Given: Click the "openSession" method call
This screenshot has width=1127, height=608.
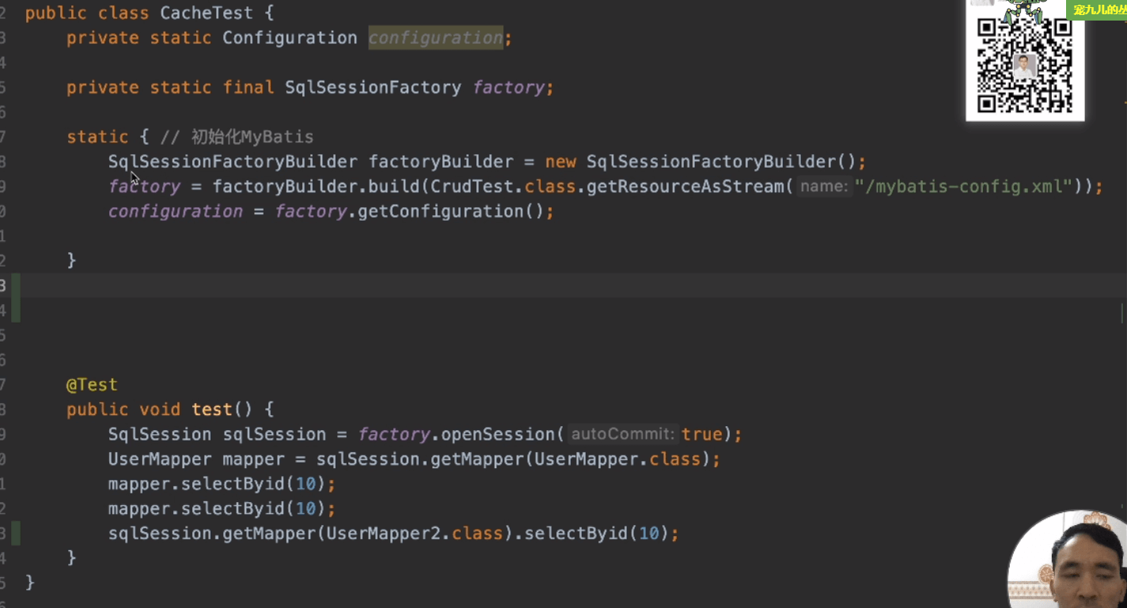Looking at the screenshot, I should pos(498,434).
